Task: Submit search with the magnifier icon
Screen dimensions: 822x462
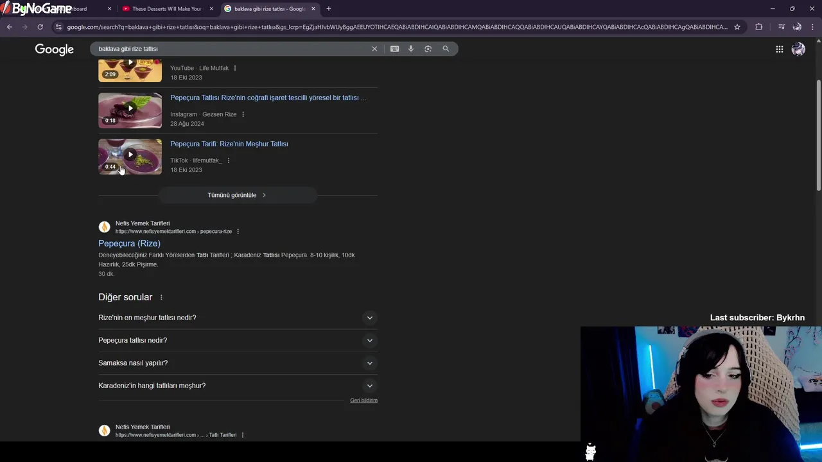Action: click(446, 49)
